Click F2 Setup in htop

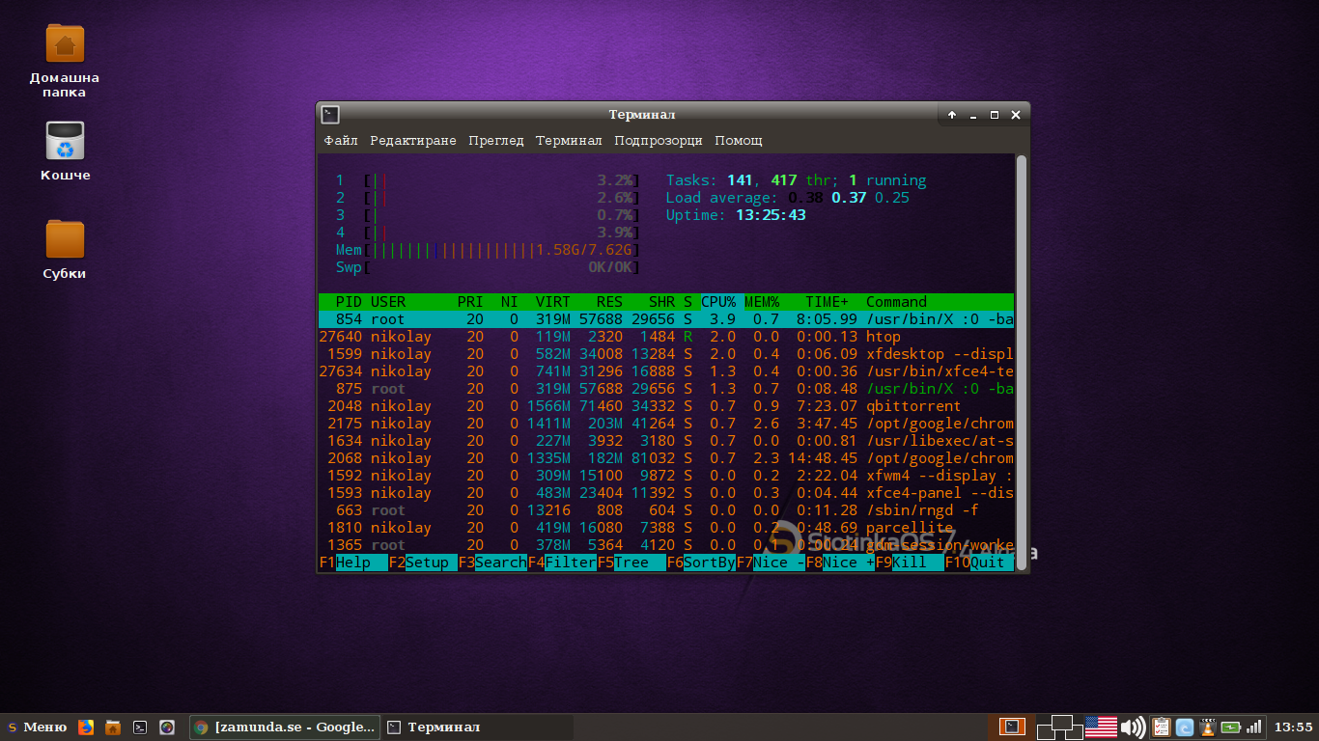[x=423, y=563]
